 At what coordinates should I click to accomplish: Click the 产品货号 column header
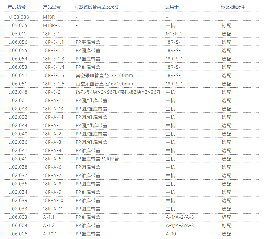(x=17, y=7)
